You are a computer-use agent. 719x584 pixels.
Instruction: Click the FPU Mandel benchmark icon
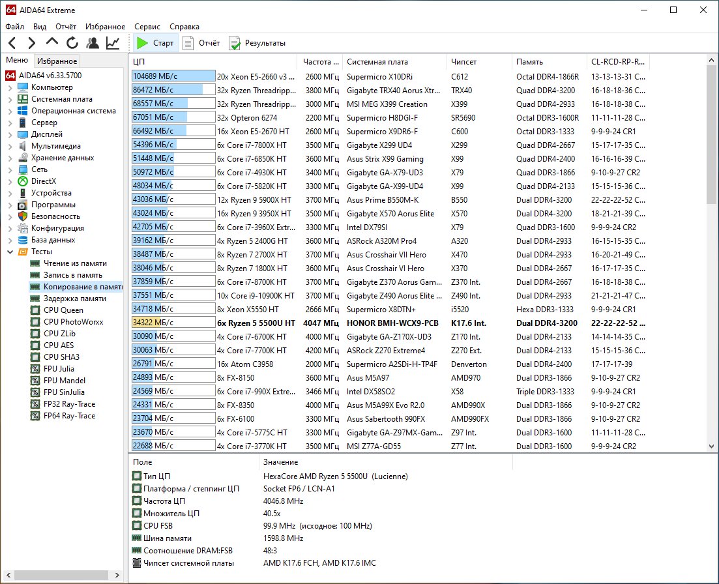35,381
